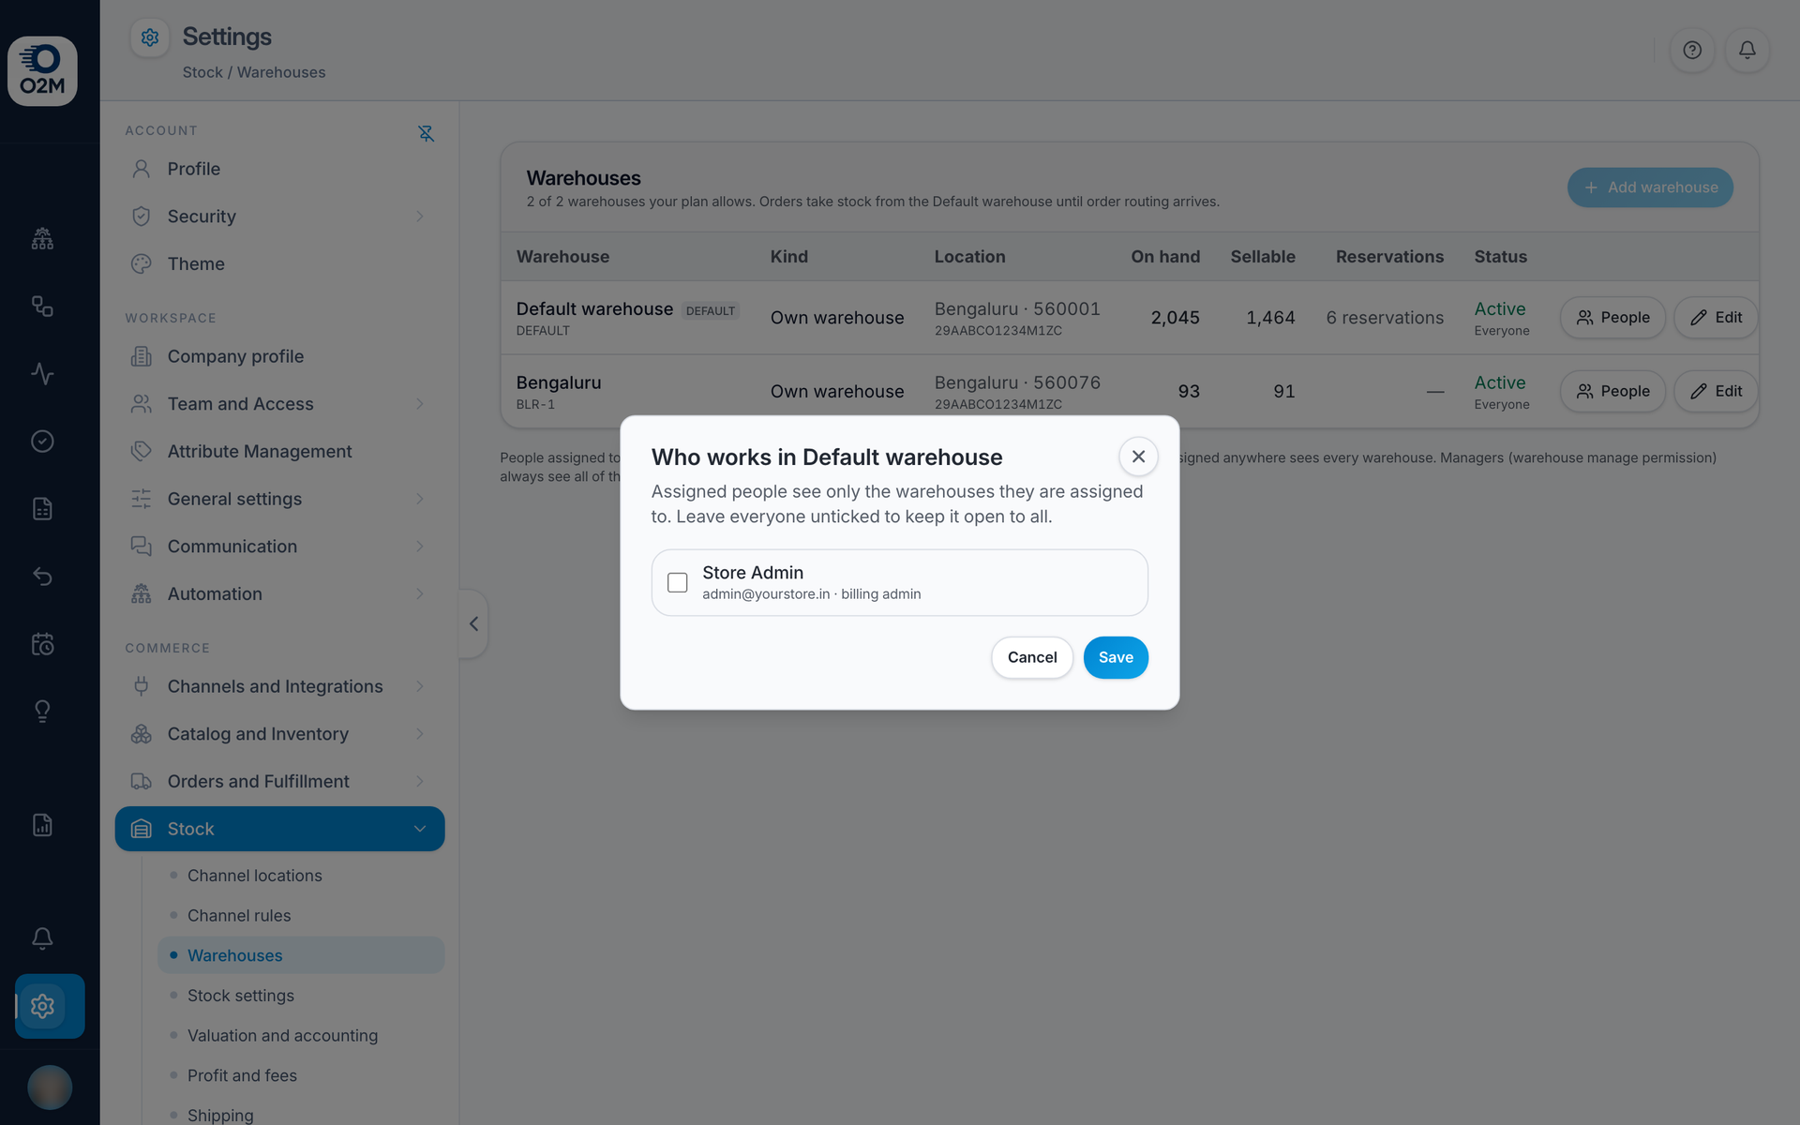Open the organization hierarchy rail icon
Image resolution: width=1800 pixels, height=1125 pixels.
point(42,238)
